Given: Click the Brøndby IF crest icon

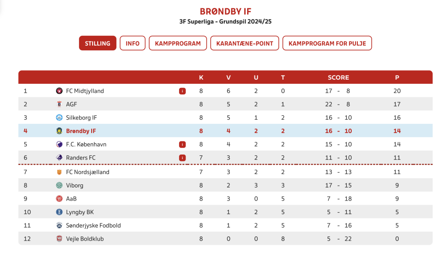Looking at the screenshot, I should (59, 131).
